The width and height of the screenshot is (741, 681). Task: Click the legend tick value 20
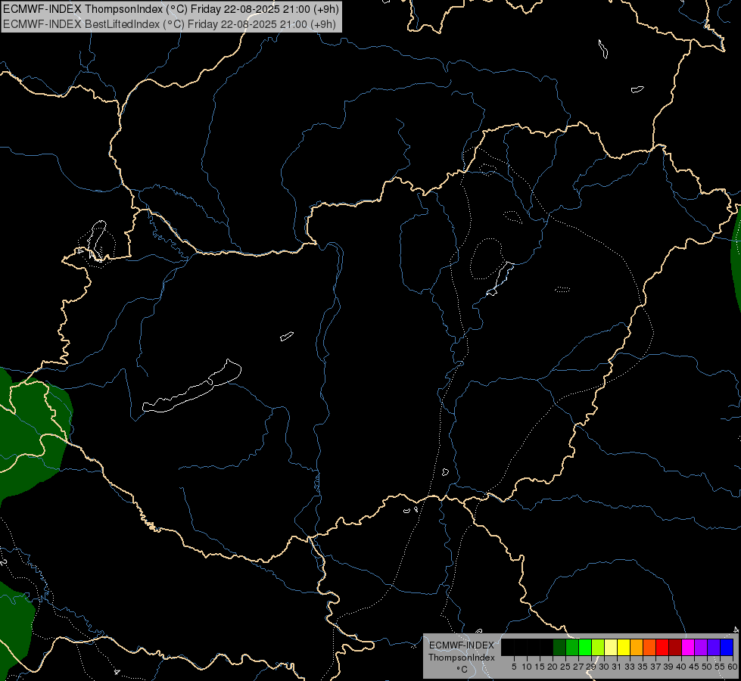coord(553,667)
